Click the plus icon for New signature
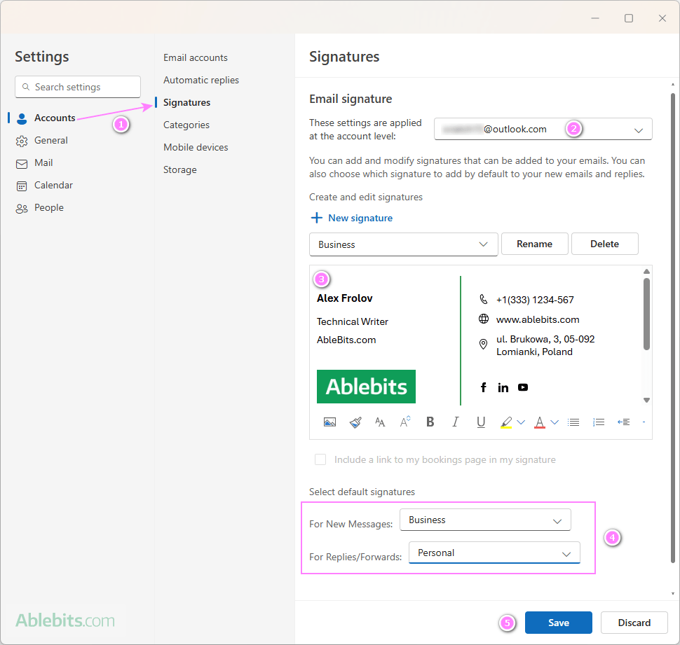680x645 pixels. [317, 218]
